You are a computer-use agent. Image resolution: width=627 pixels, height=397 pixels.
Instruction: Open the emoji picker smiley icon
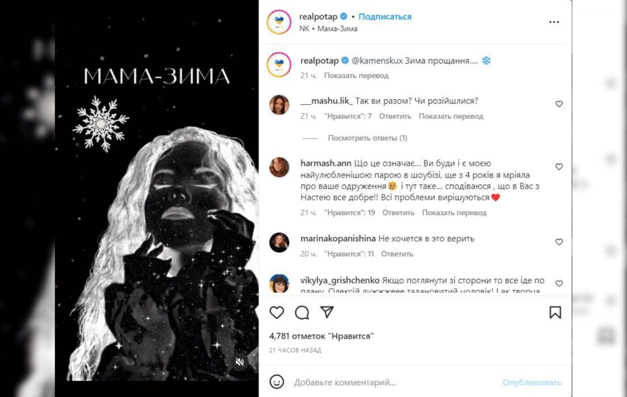tap(277, 382)
